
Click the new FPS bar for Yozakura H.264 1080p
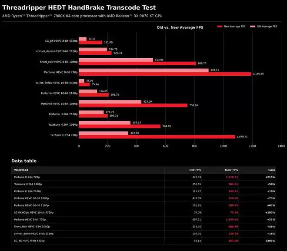coord(120,126)
